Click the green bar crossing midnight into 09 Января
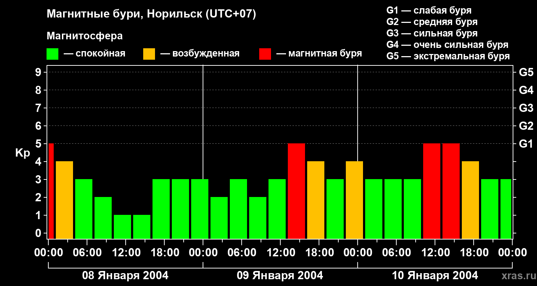Viewport: 537px width, 286px height. (x=200, y=209)
